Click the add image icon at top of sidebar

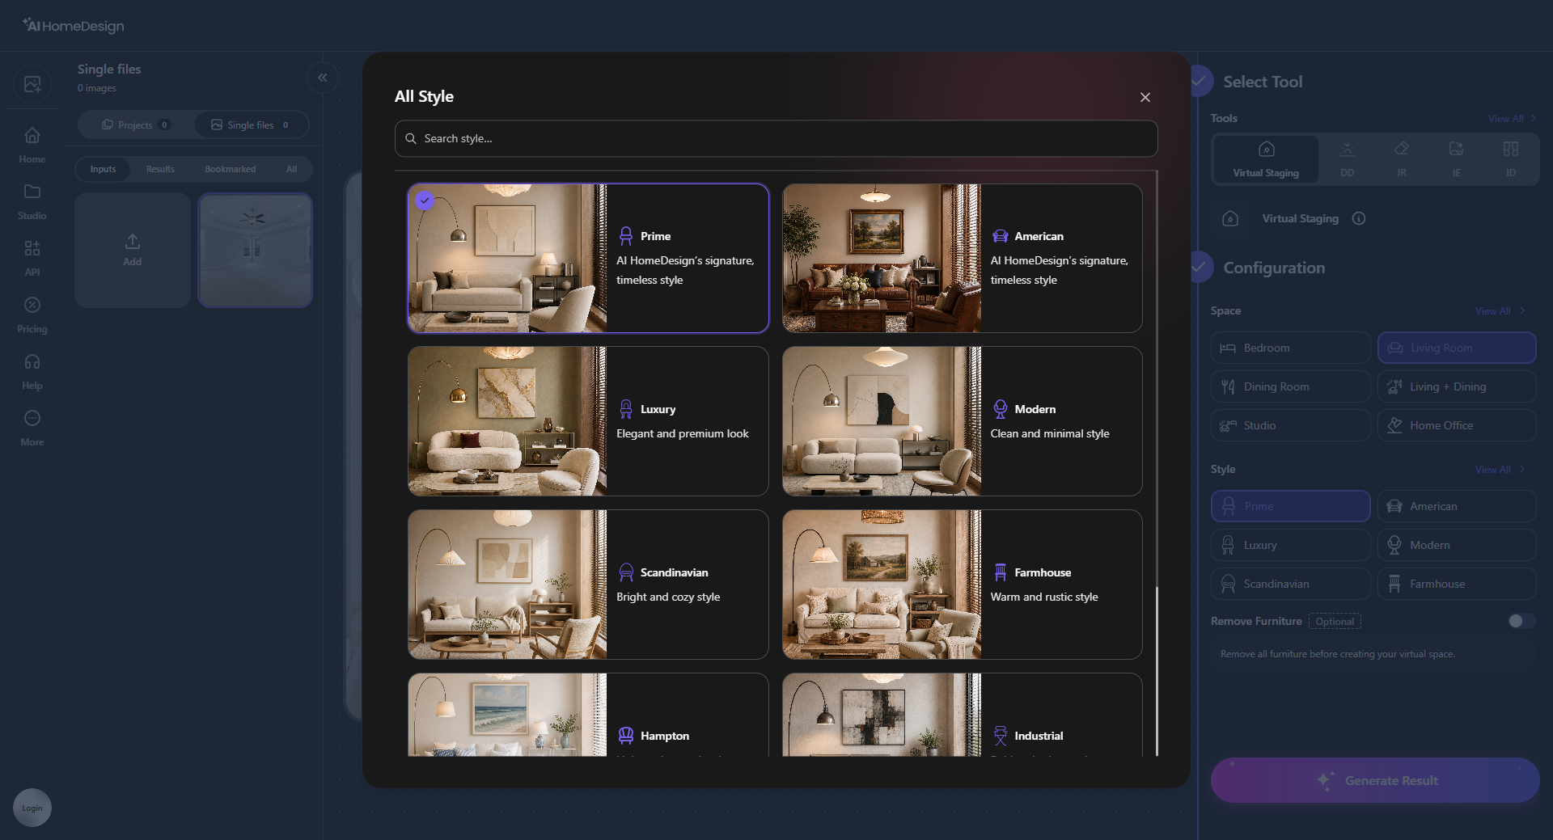click(32, 83)
